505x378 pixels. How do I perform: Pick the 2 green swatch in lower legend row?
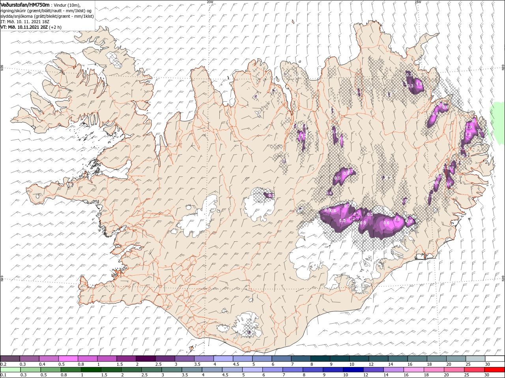tap(131, 370)
